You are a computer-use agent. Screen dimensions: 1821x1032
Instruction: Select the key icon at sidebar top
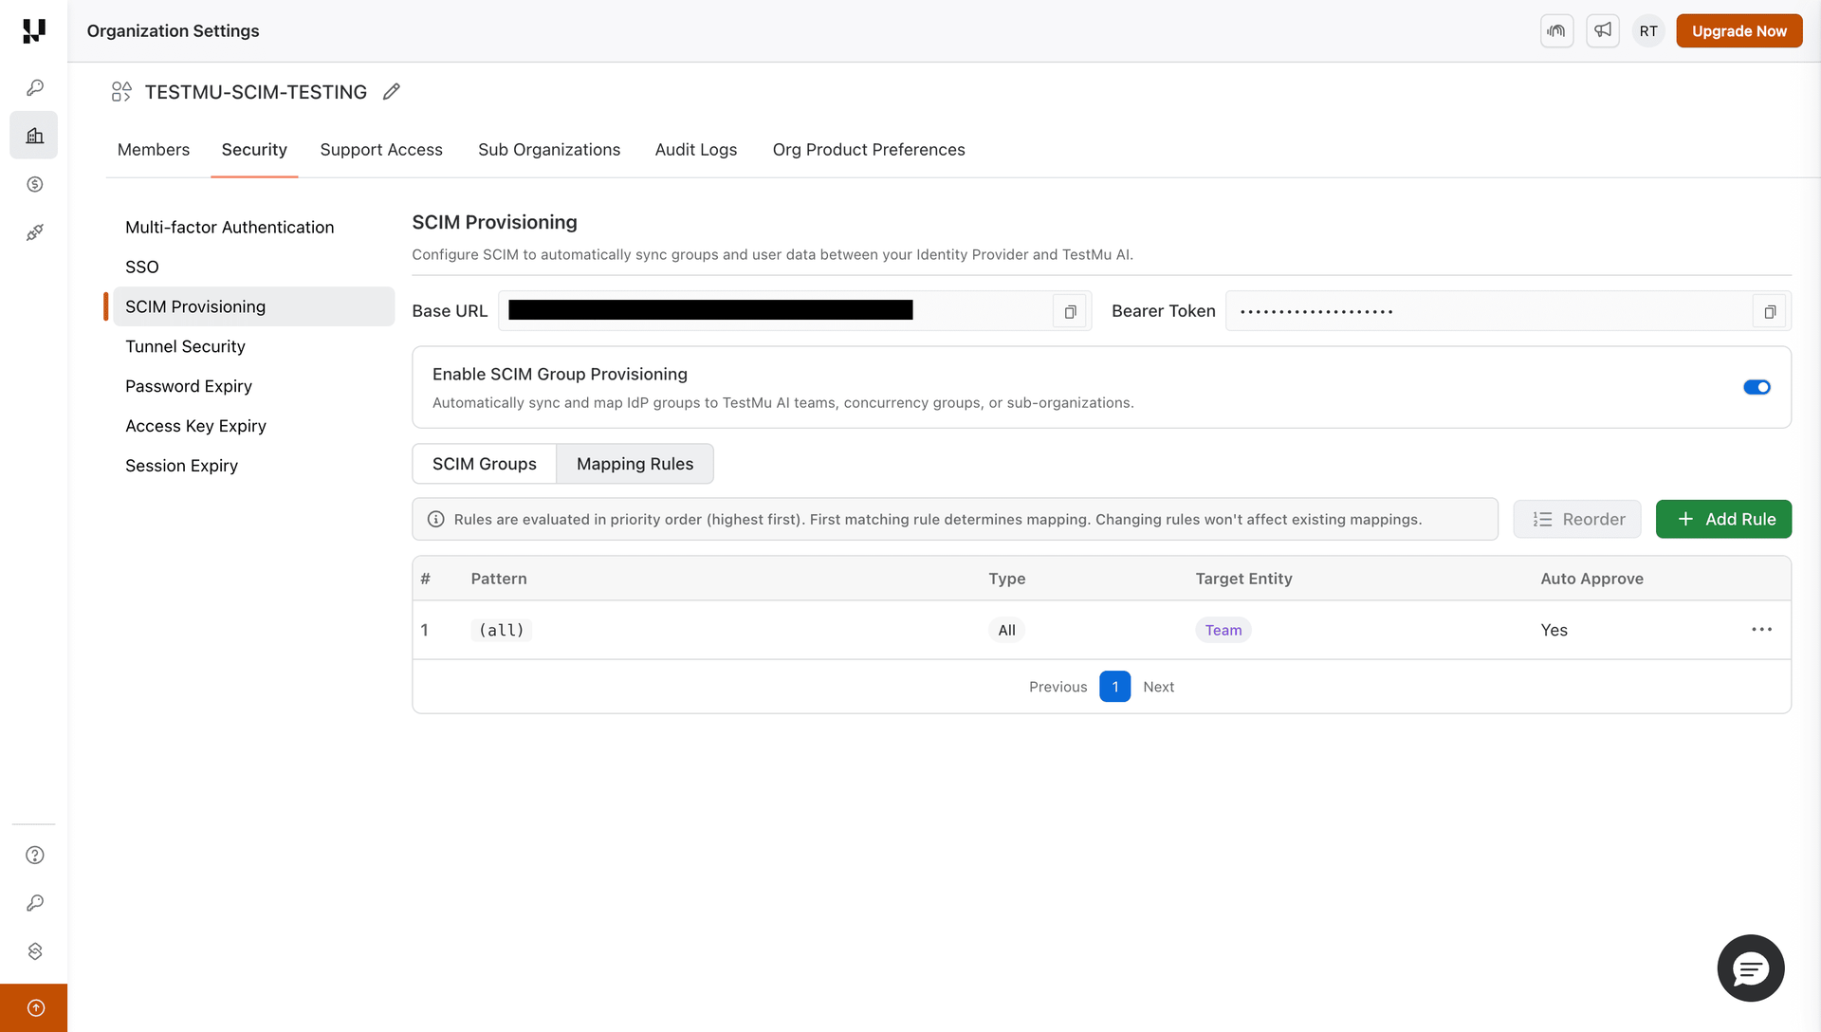[34, 86]
